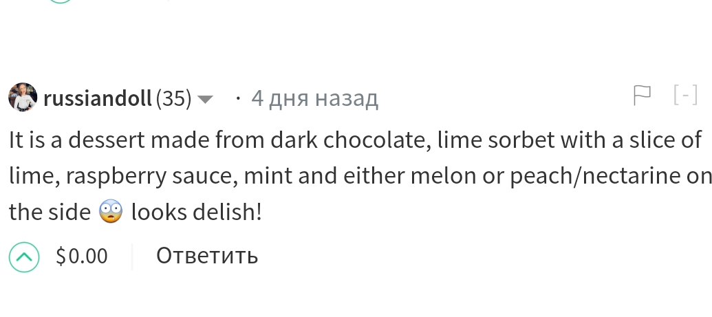Open russiandoll's avatar picture

pos(22,98)
